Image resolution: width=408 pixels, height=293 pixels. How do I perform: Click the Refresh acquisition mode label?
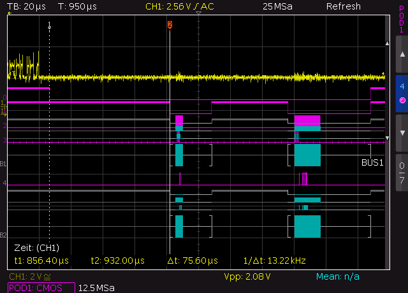[343, 6]
